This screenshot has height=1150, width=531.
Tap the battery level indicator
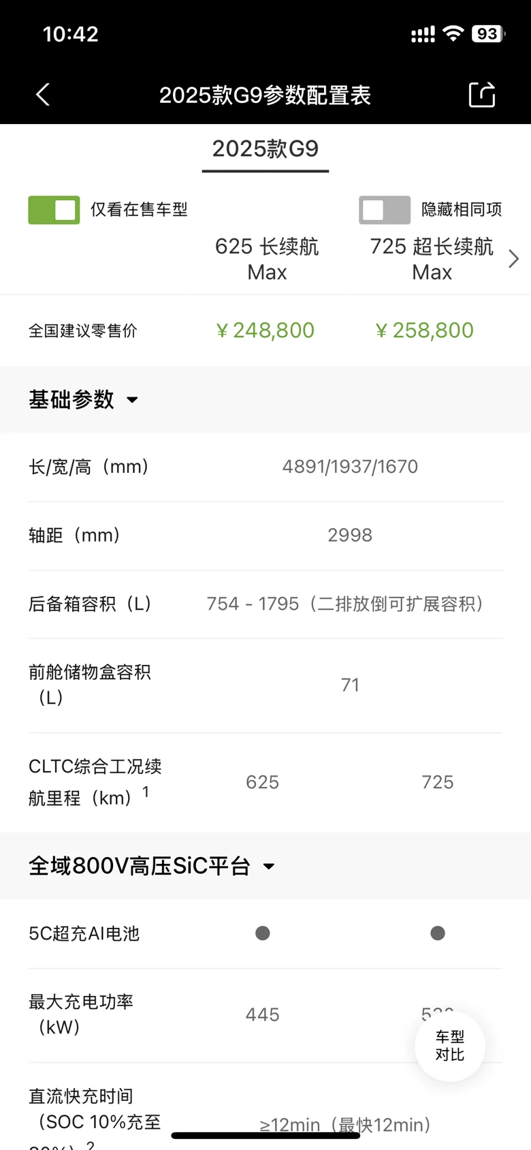[x=487, y=33]
